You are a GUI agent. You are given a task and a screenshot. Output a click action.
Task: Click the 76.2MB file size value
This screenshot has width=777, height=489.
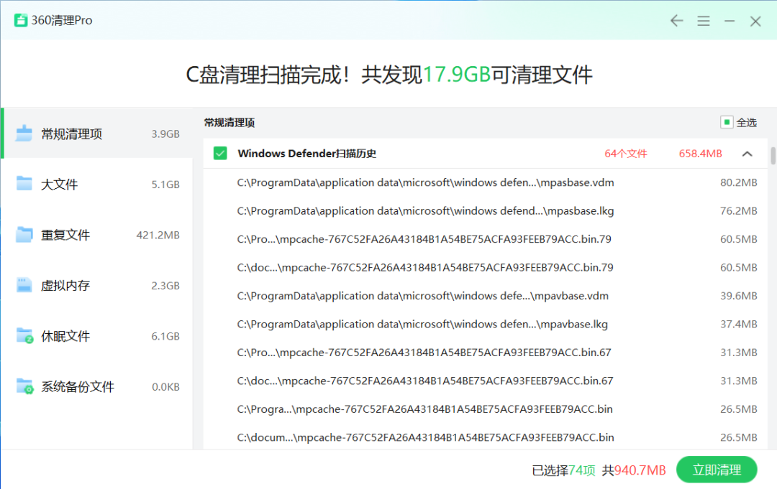738,210
